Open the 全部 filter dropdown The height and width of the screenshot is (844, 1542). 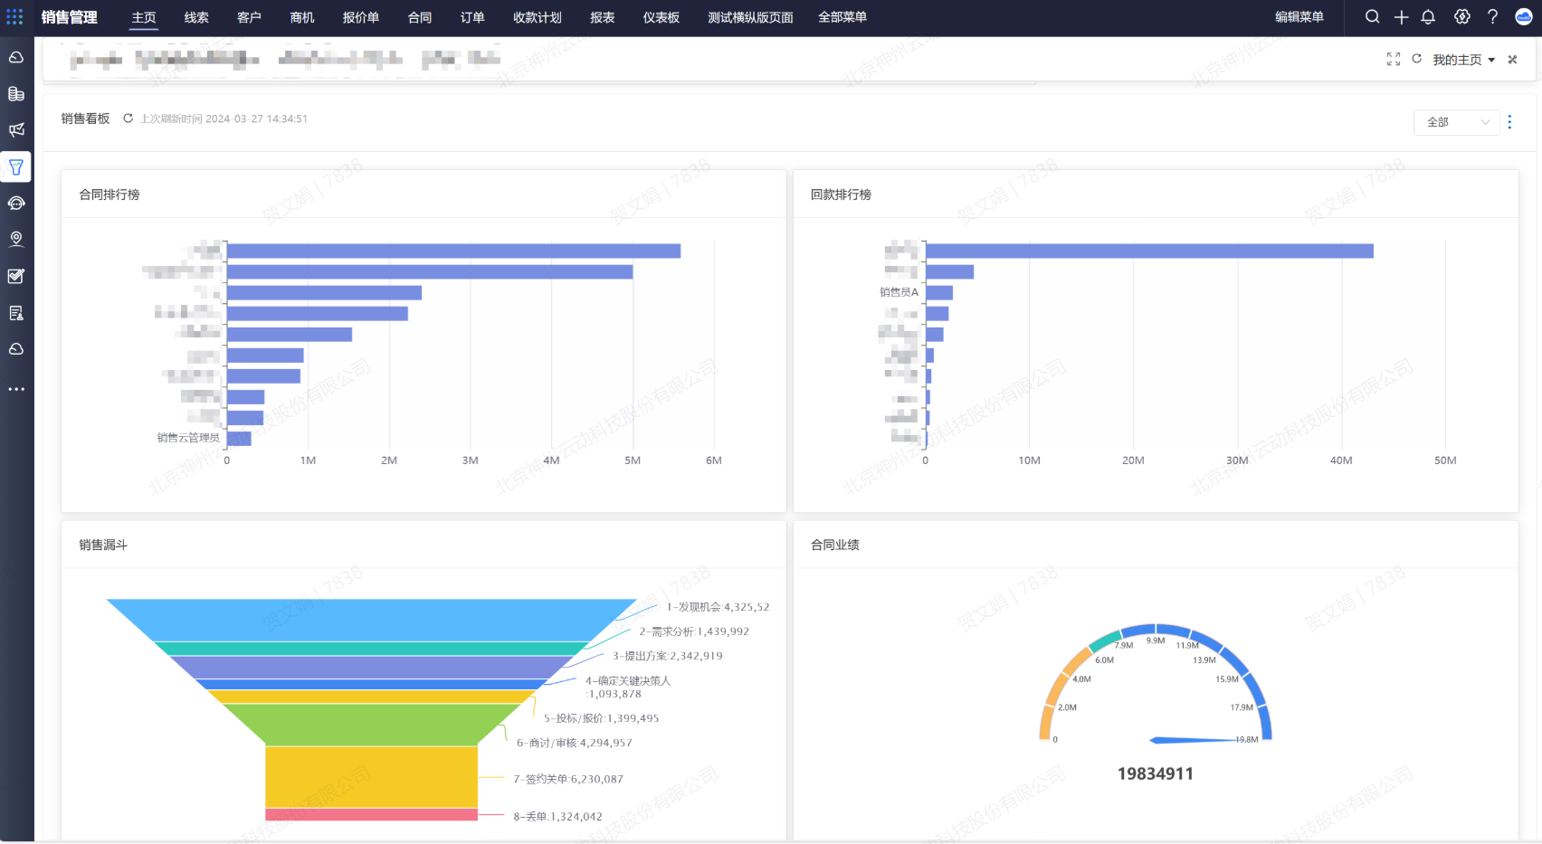click(x=1456, y=122)
